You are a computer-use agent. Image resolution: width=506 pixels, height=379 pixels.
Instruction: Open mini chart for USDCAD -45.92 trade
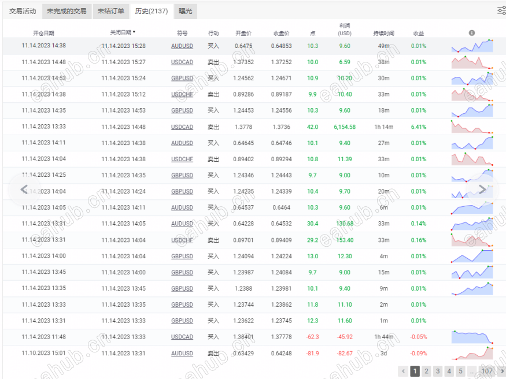pos(472,337)
